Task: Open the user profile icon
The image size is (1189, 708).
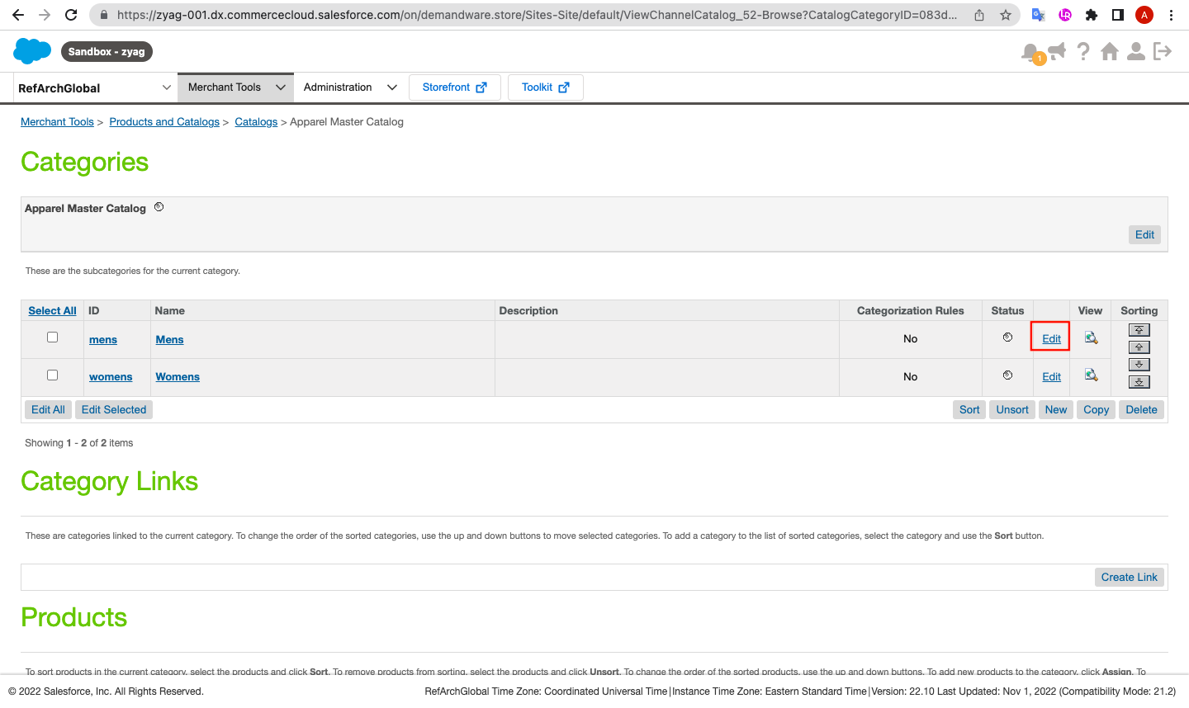Action: point(1136,52)
